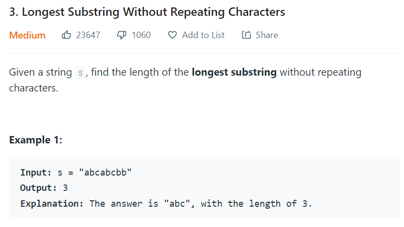The height and width of the screenshot is (227, 404).
Task: Click the bold Input: label
Action: pyautogui.click(x=36, y=172)
